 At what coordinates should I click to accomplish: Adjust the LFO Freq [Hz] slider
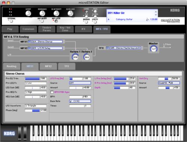pos(76,79)
